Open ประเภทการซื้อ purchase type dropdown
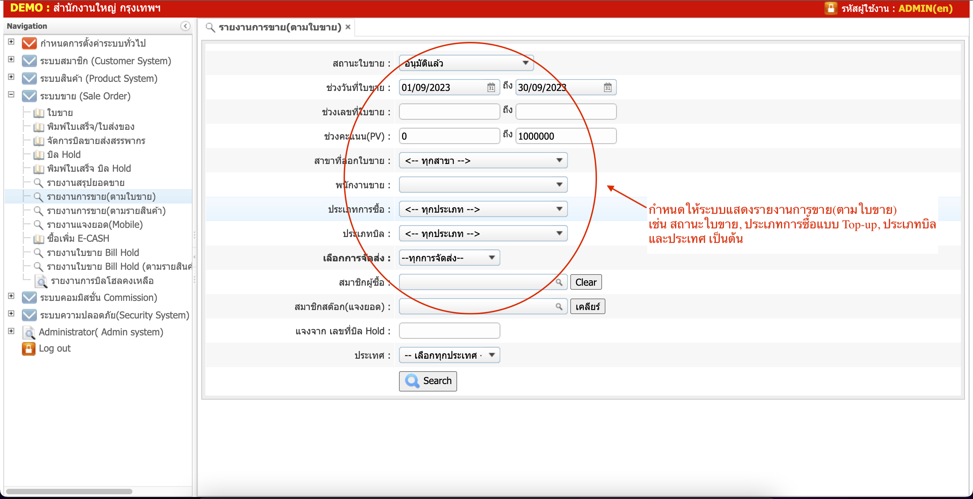The height and width of the screenshot is (499, 973). tap(483, 209)
